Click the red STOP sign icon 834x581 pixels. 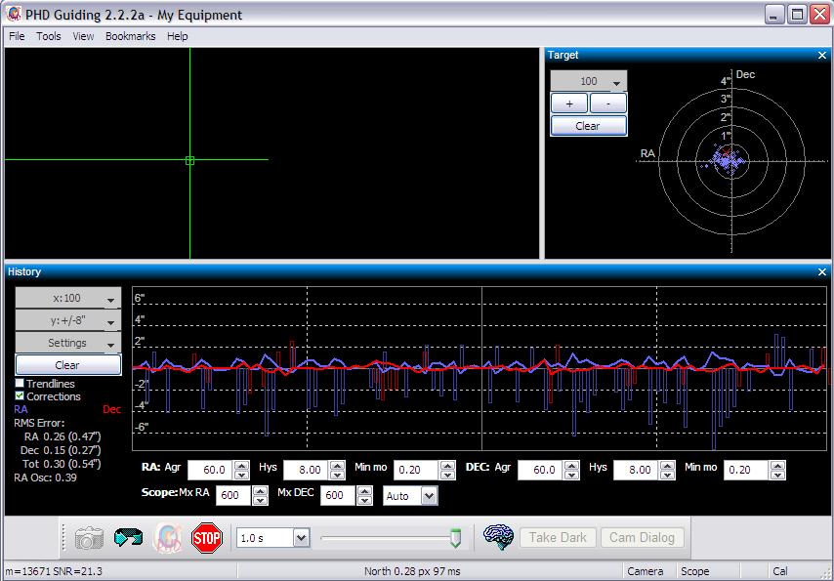click(207, 538)
